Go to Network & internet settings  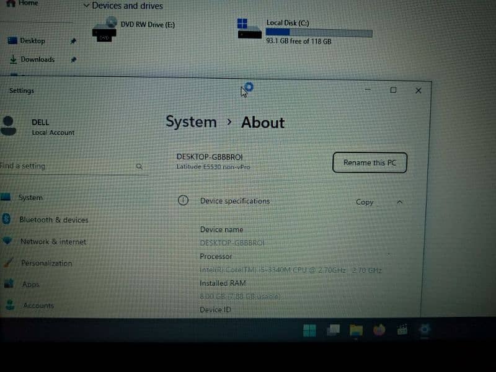click(x=53, y=242)
